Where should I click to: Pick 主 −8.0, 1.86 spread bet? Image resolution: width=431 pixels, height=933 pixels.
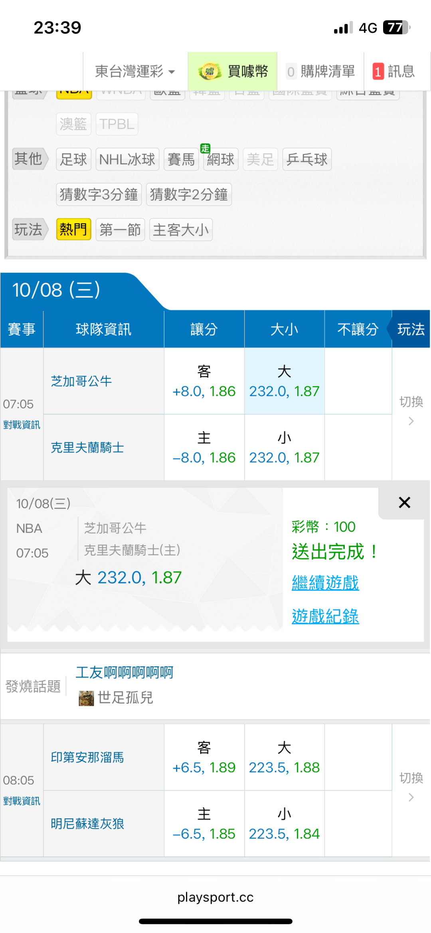pos(204,448)
